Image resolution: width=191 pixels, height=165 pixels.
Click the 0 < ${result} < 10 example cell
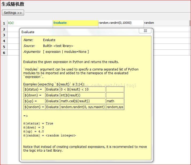pyautogui.click(x=82, y=89)
